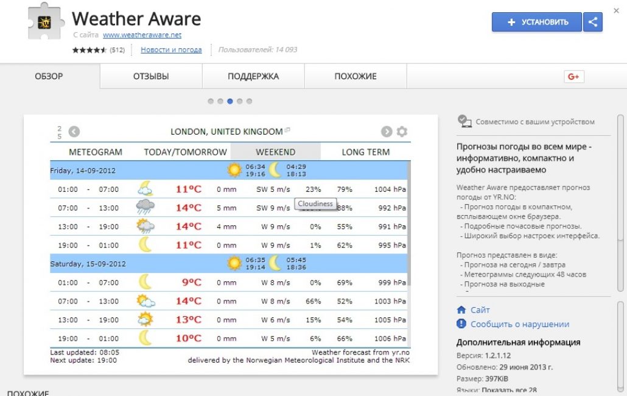This screenshot has width=627, height=396.
Task: Select the TODAY/TOMORROW tab in widget
Action: [186, 152]
